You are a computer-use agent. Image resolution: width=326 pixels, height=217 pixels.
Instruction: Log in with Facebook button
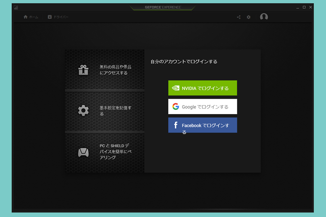(x=202, y=125)
